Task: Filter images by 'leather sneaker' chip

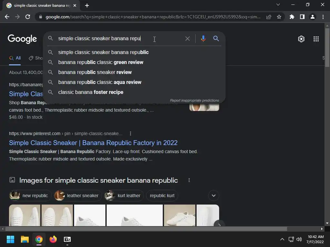Action: click(77, 196)
